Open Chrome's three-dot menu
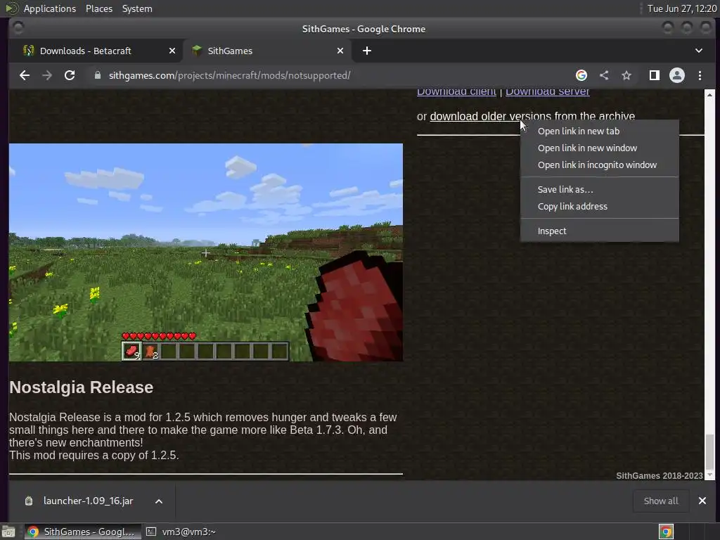Screen dimensions: 720x540 coord(700,75)
